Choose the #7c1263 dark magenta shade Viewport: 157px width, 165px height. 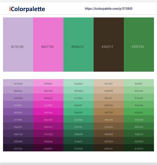[x=48, y=133]
